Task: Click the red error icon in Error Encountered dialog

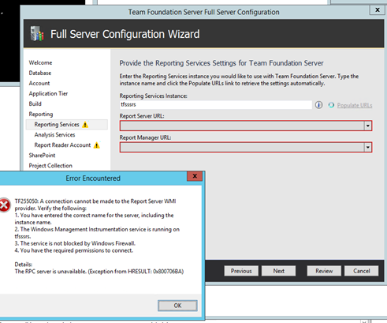Action: pyautogui.click(x=5, y=205)
